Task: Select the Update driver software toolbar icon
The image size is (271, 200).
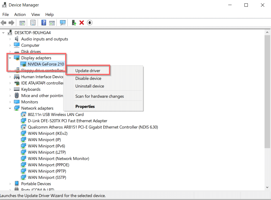Action: click(73, 22)
